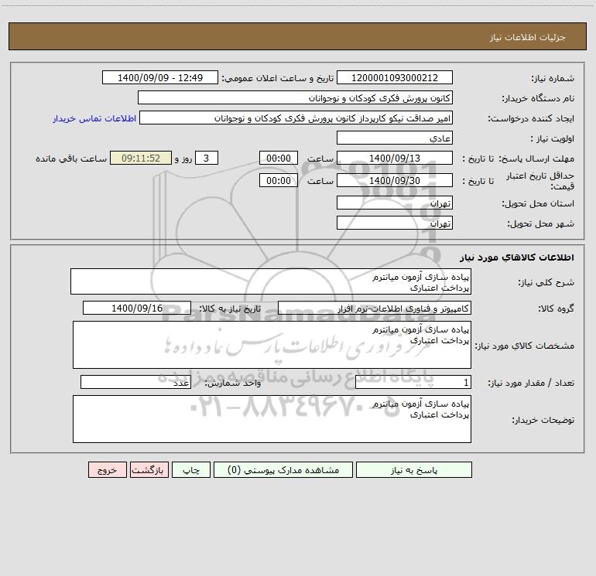The width and height of the screenshot is (596, 576).
Task: Click header title جزئیات اطلاعات نیاز
Action: [528, 37]
